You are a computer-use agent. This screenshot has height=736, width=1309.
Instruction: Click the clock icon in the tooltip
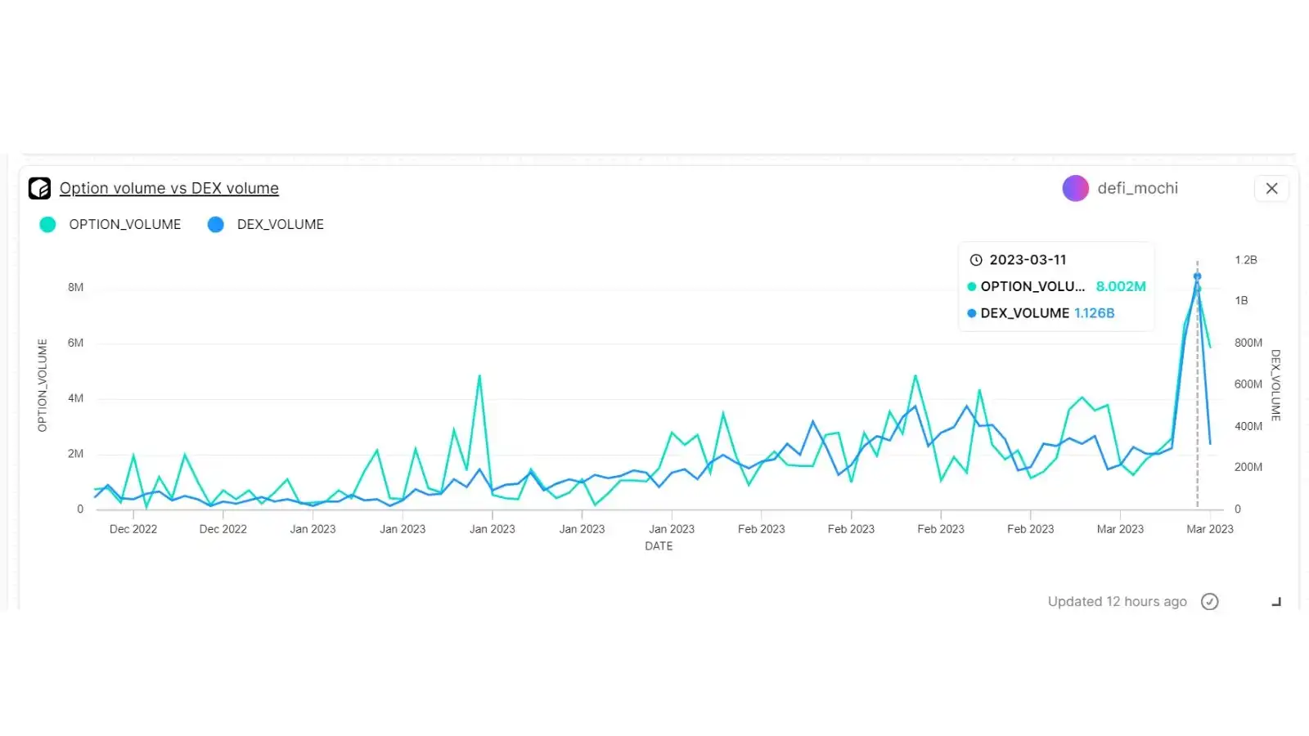point(976,260)
